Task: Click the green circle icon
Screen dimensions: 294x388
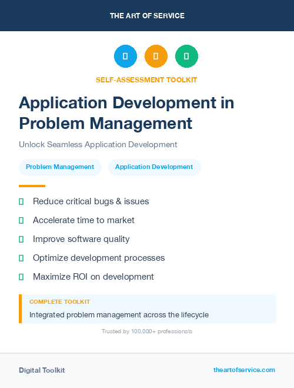Action: [x=186, y=56]
